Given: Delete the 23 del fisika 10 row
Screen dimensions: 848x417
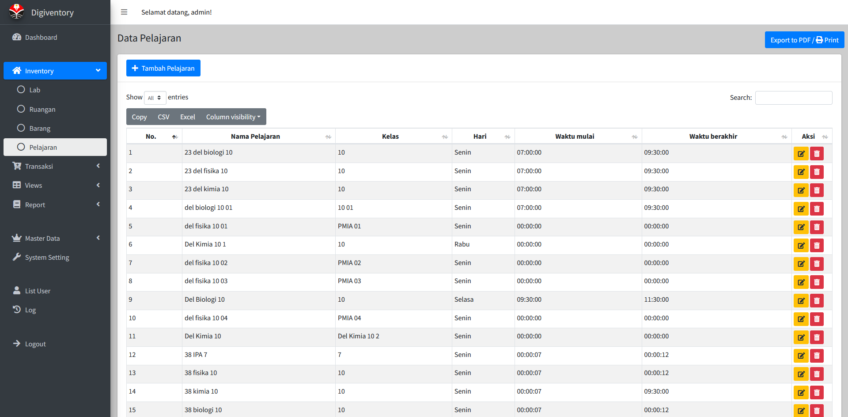Looking at the screenshot, I should (817, 172).
